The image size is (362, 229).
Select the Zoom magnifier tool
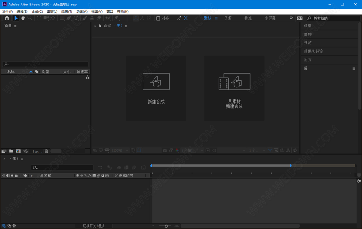pos(30,18)
